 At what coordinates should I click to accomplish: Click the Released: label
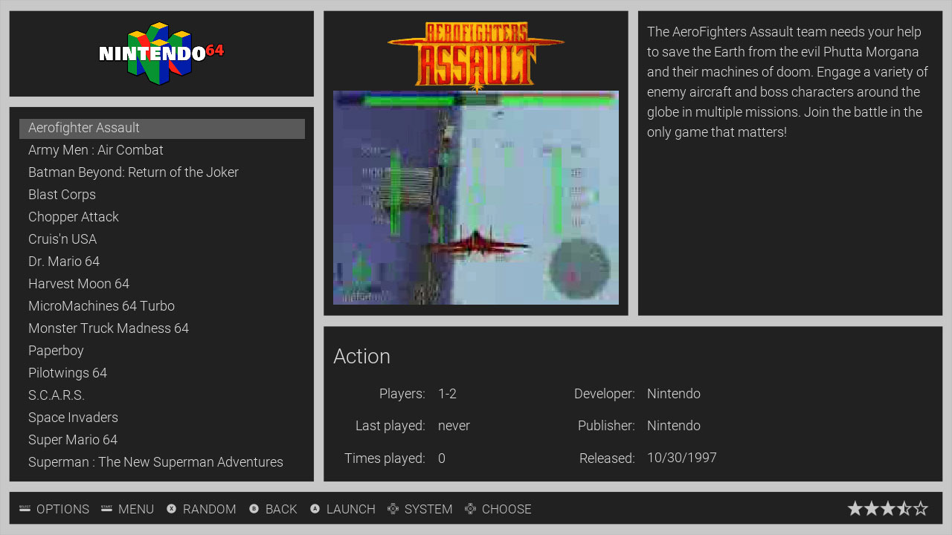[607, 458]
